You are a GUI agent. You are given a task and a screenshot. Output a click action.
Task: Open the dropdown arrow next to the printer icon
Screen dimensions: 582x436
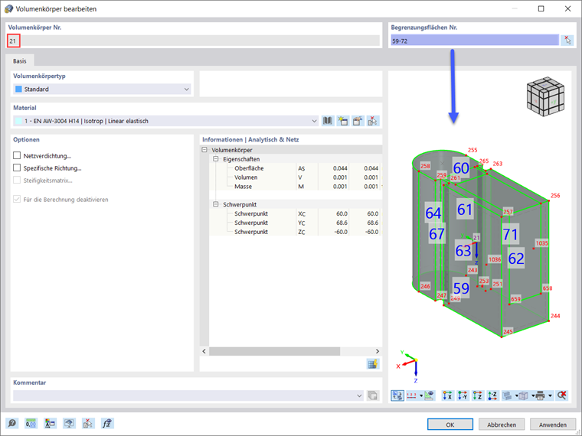click(x=550, y=395)
